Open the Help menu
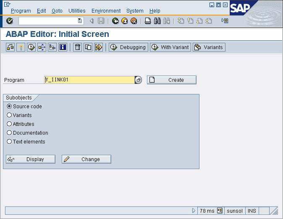The width and height of the screenshot is (283, 219). (x=155, y=11)
